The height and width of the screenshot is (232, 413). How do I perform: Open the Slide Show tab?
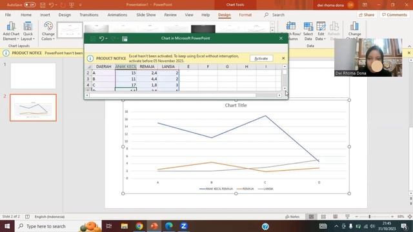(146, 15)
